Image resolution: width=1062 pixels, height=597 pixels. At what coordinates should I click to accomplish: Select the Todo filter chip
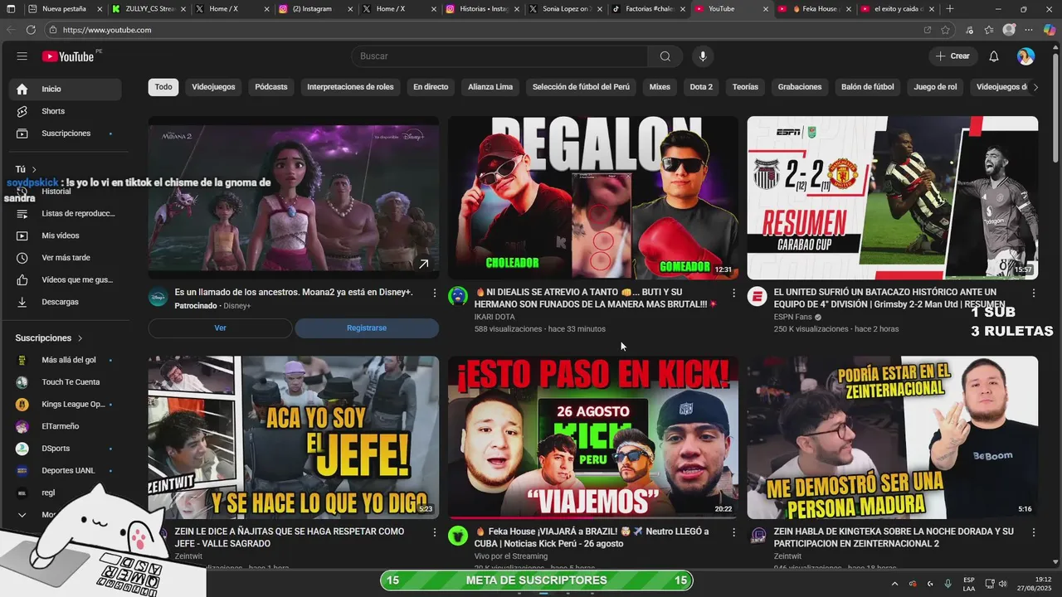tap(163, 87)
